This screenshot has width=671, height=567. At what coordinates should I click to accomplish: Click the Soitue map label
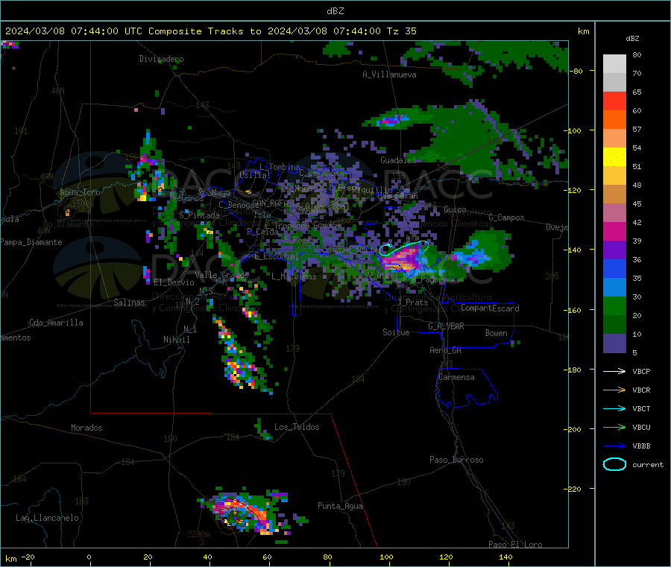[x=396, y=332]
